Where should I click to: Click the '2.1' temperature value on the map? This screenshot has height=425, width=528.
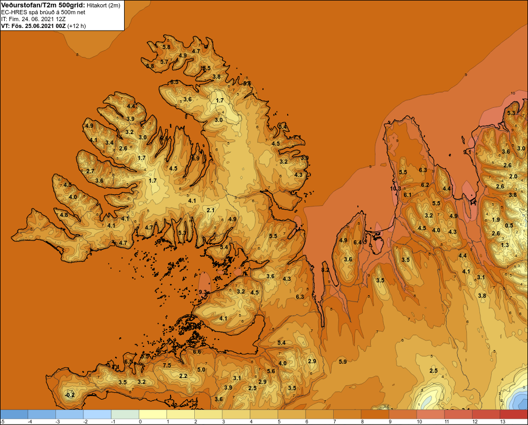point(211,210)
